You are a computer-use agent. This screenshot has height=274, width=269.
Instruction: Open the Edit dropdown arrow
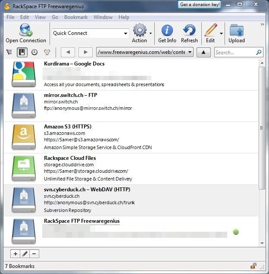[221, 33]
